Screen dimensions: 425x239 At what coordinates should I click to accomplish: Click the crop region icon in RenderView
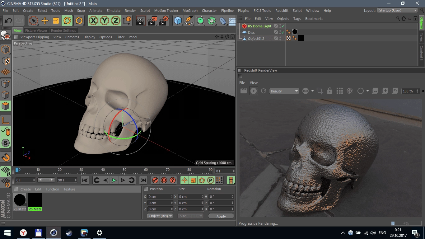pyautogui.click(x=320, y=91)
